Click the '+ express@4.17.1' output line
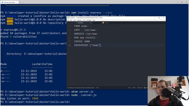The height and width of the screenshot is (106, 189). coord(13,30)
